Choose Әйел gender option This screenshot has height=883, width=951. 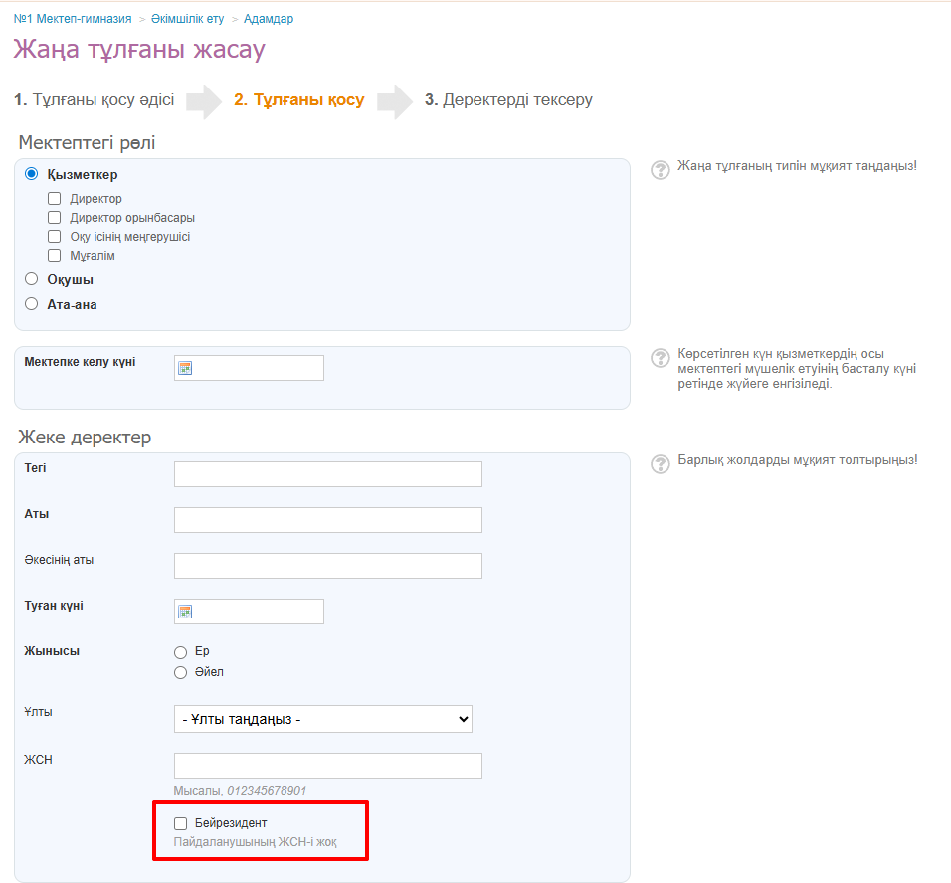click(x=180, y=672)
